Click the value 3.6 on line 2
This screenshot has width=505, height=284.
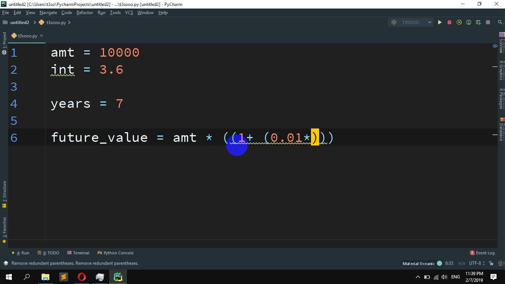click(x=111, y=70)
